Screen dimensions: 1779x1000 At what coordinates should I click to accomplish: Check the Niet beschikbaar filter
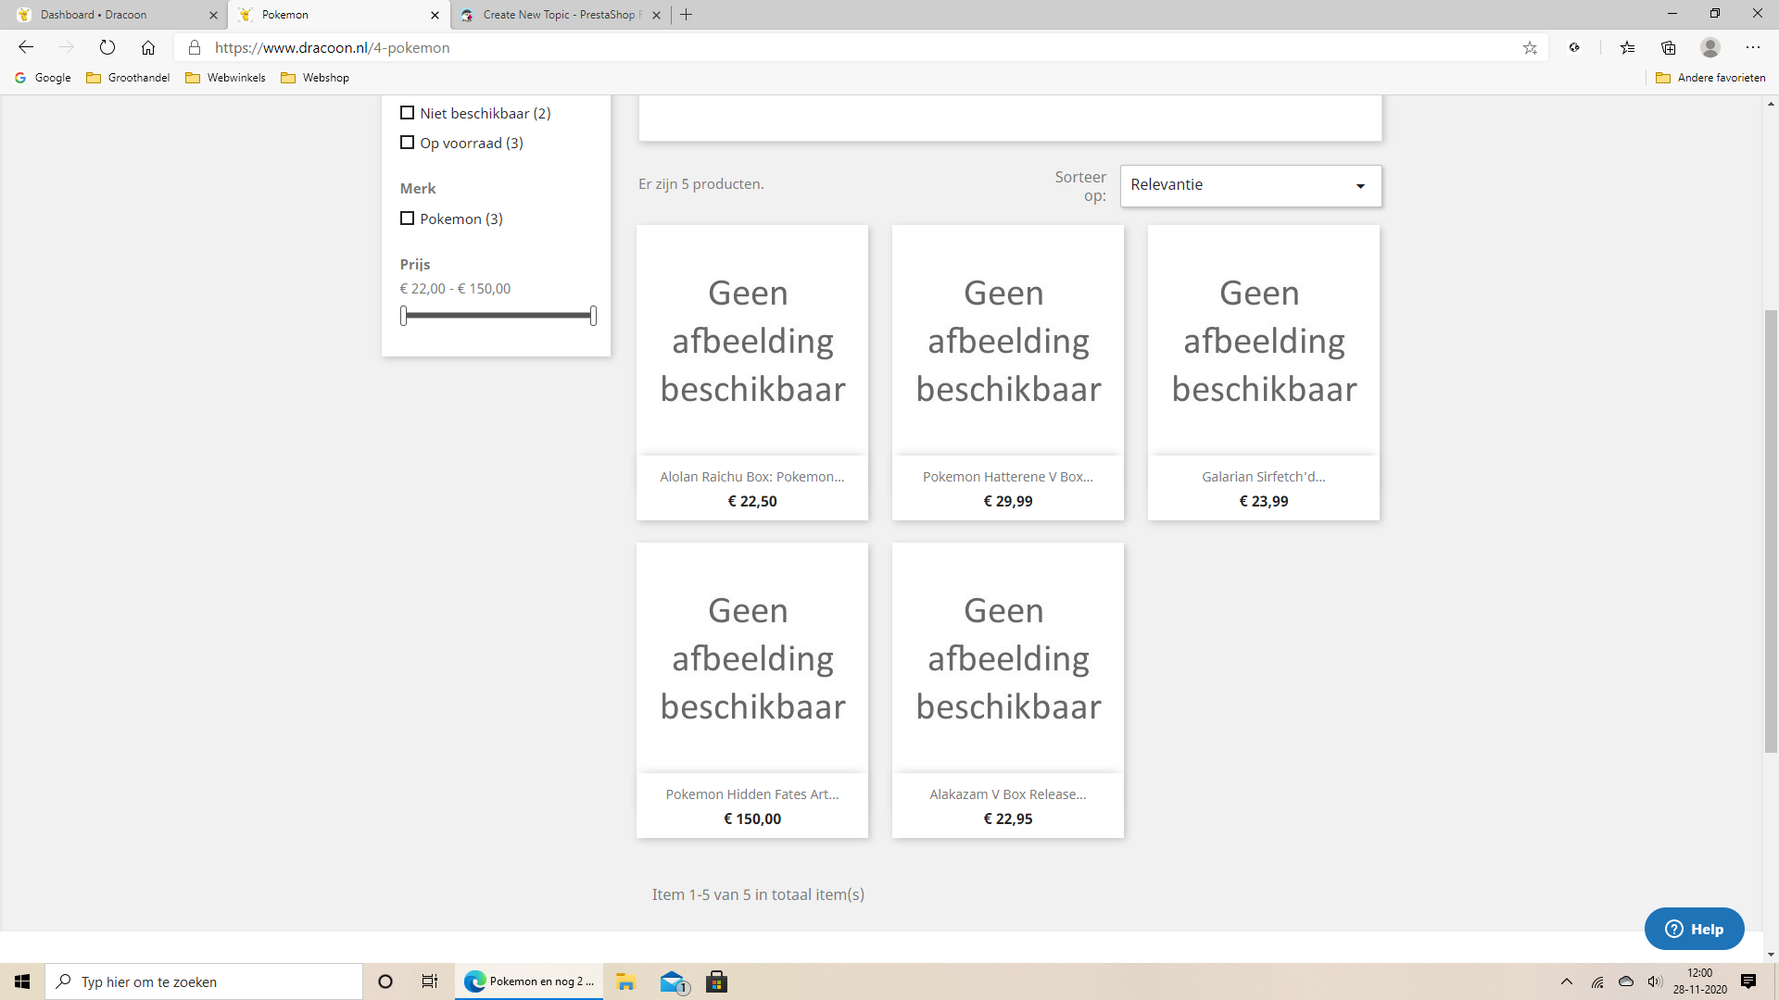(407, 113)
